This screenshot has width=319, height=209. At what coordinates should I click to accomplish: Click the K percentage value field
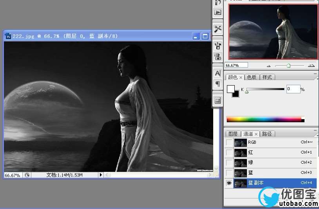coord(293,89)
